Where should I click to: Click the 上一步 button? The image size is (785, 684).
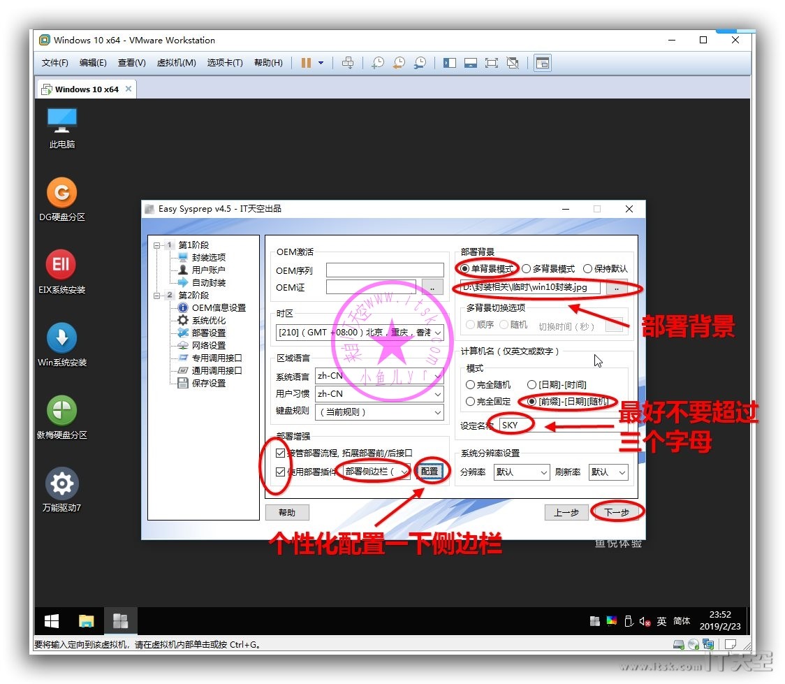pyautogui.click(x=566, y=512)
